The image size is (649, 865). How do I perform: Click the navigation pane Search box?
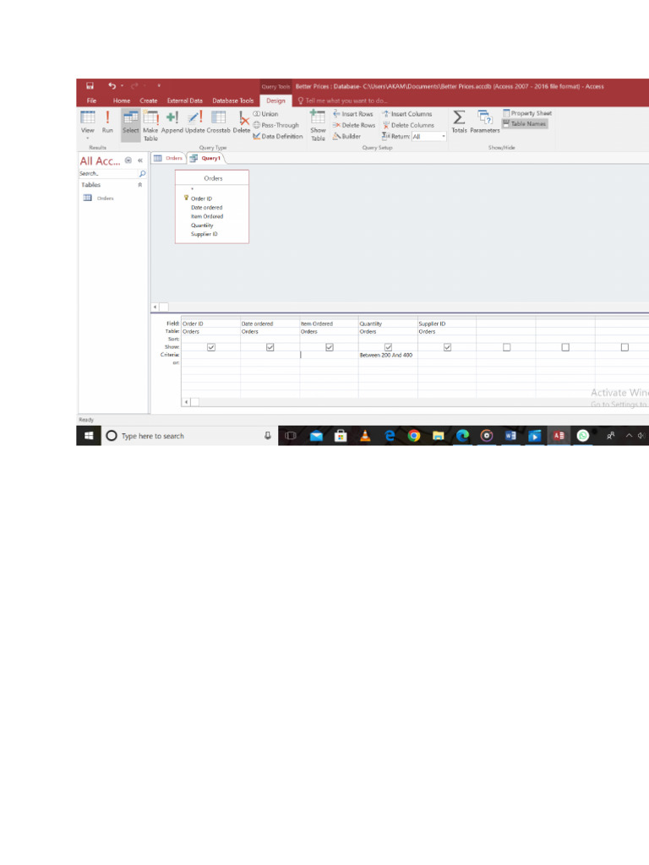108,174
